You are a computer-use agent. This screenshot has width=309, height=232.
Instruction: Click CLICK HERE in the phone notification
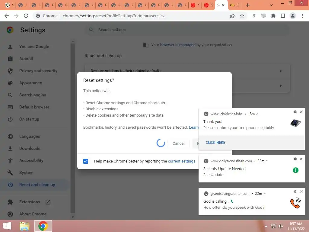pyautogui.click(x=215, y=143)
